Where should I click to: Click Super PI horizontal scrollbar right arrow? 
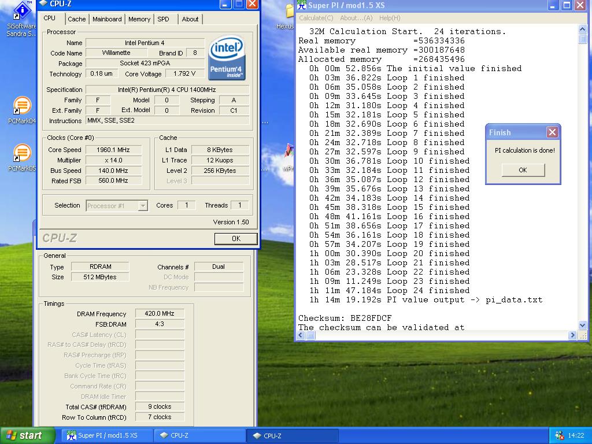coord(572,335)
